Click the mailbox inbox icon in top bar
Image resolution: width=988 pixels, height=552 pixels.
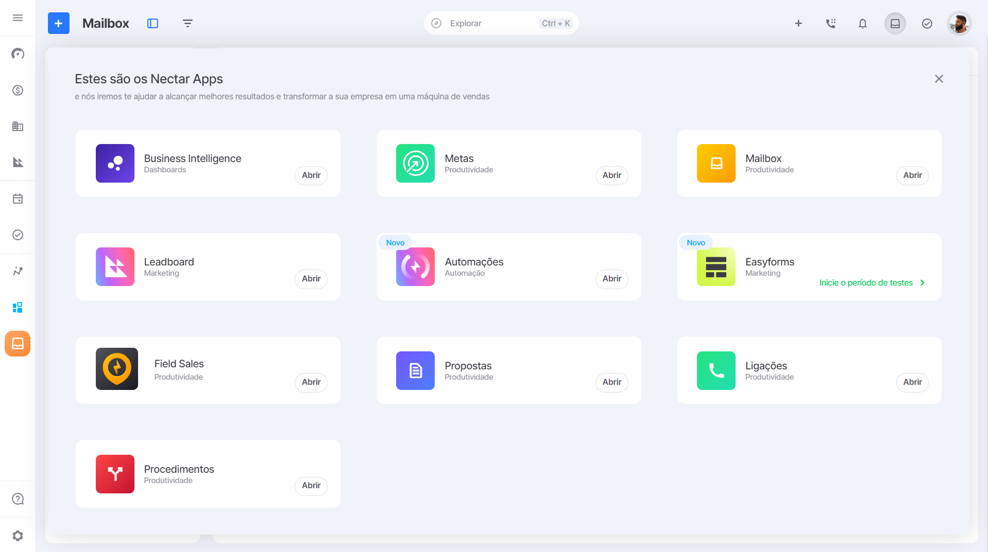[x=895, y=23]
